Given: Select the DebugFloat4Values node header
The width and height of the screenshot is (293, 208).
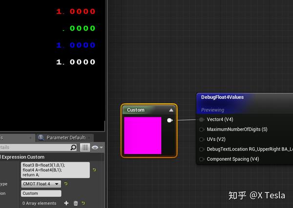Looking at the screenshot, I should 245,103.
